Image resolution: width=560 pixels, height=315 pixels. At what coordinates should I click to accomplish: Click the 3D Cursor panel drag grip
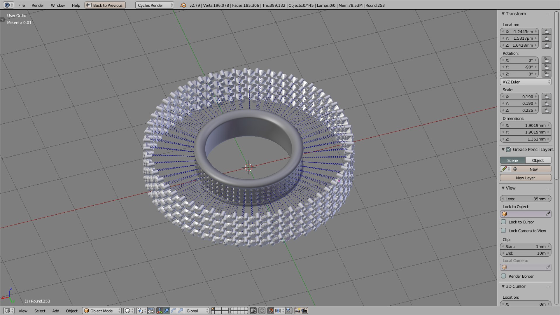click(x=548, y=287)
